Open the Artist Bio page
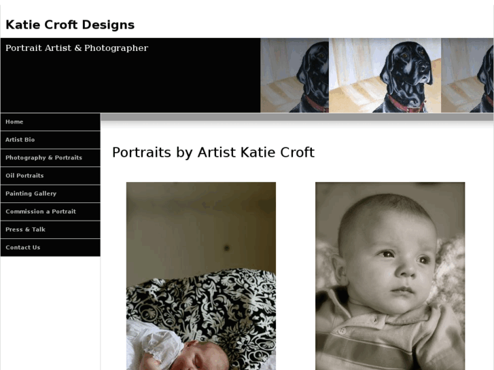This screenshot has height=370, width=494. [20, 140]
